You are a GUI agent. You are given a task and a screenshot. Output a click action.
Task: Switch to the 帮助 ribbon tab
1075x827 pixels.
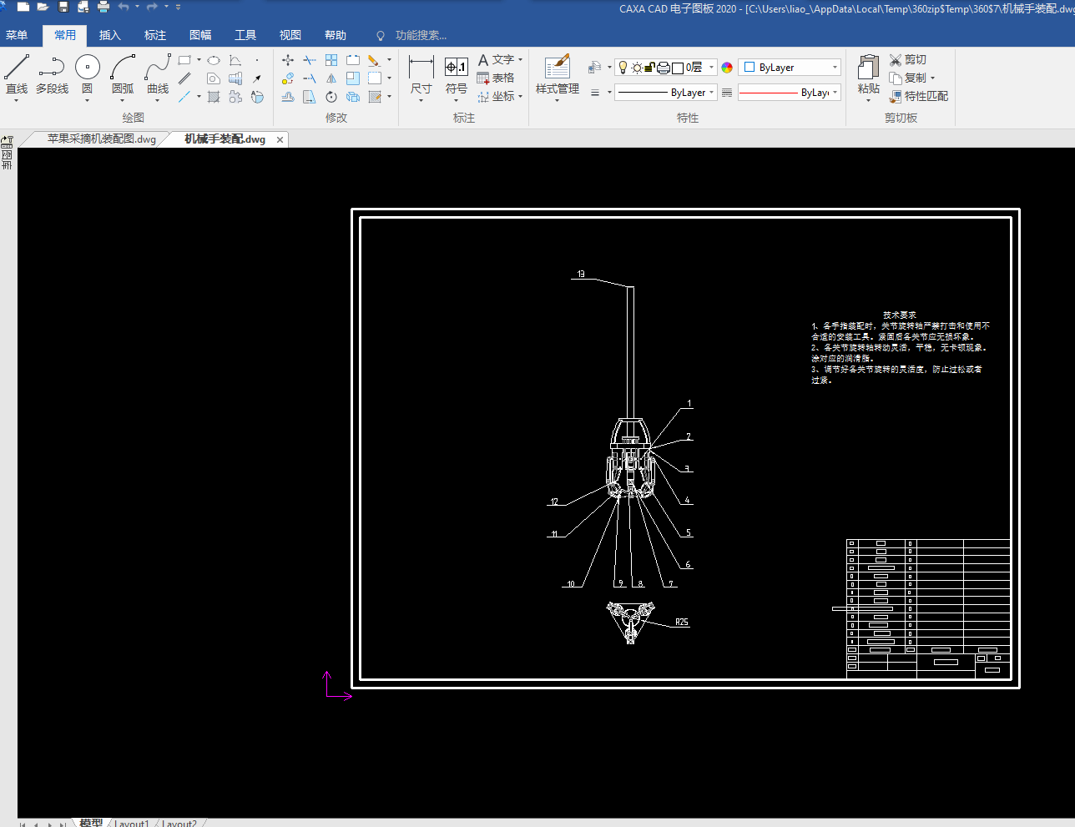coord(336,35)
